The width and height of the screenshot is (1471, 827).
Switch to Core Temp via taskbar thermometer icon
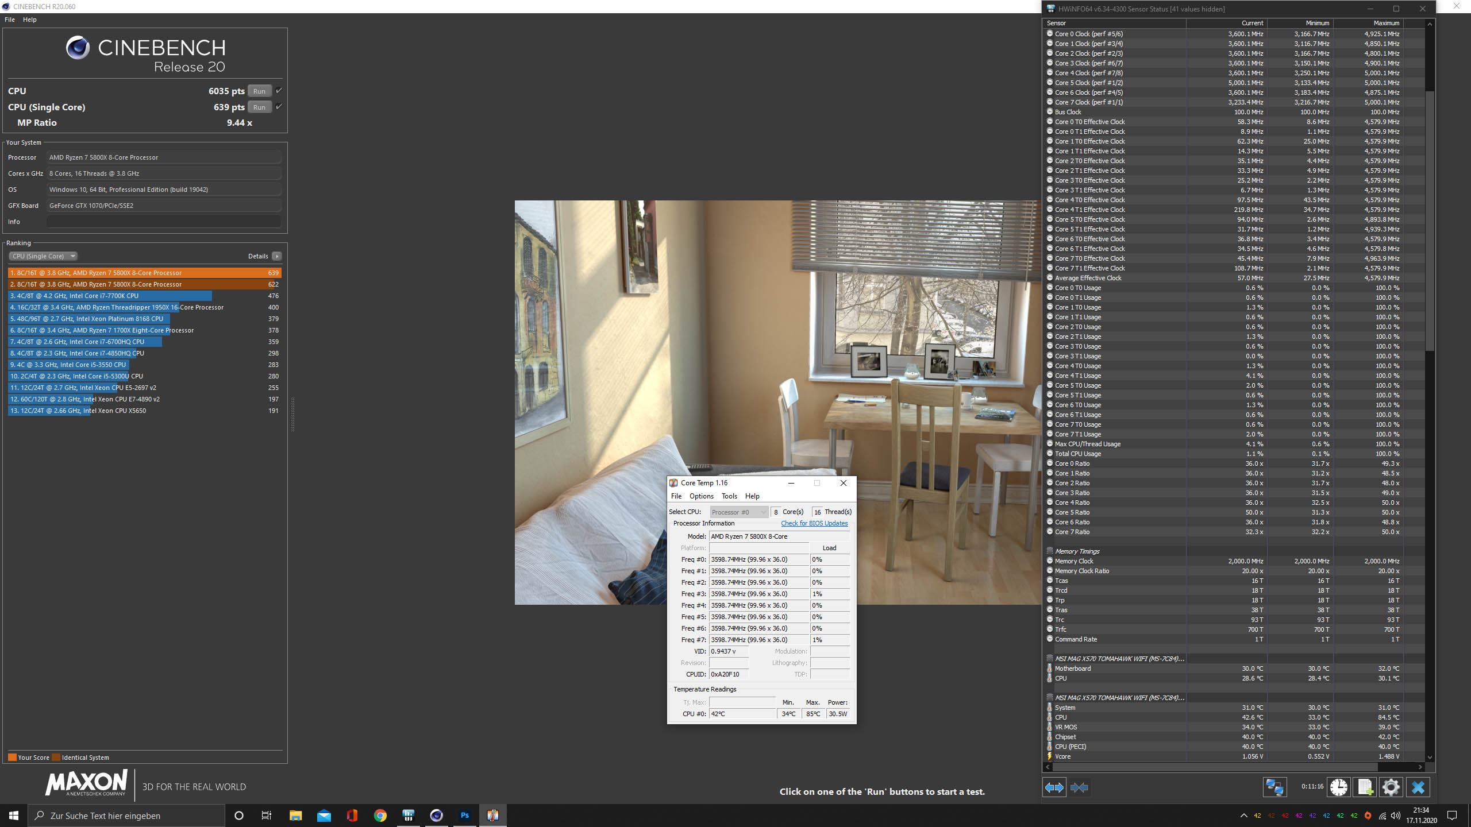coord(493,816)
